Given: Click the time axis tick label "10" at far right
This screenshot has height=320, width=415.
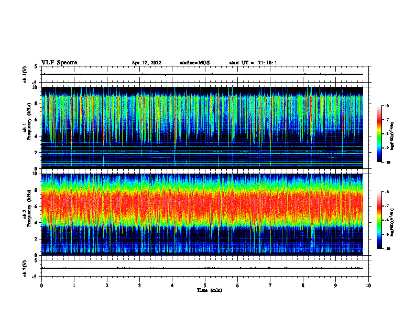Looking at the screenshot, I should tap(368, 285).
